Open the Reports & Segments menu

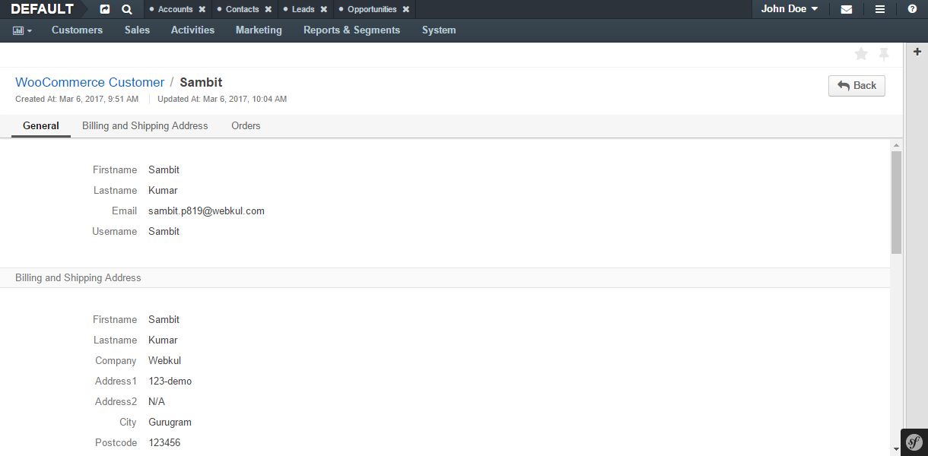(351, 30)
